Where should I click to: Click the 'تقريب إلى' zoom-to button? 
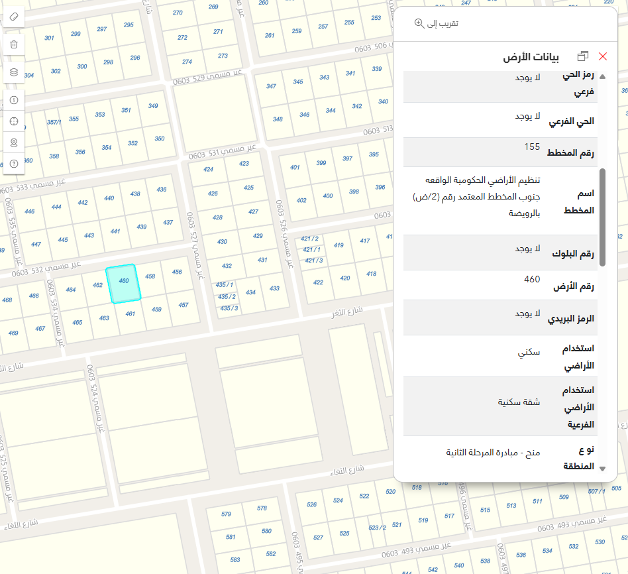437,23
